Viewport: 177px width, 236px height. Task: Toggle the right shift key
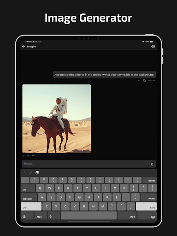coord(146,206)
